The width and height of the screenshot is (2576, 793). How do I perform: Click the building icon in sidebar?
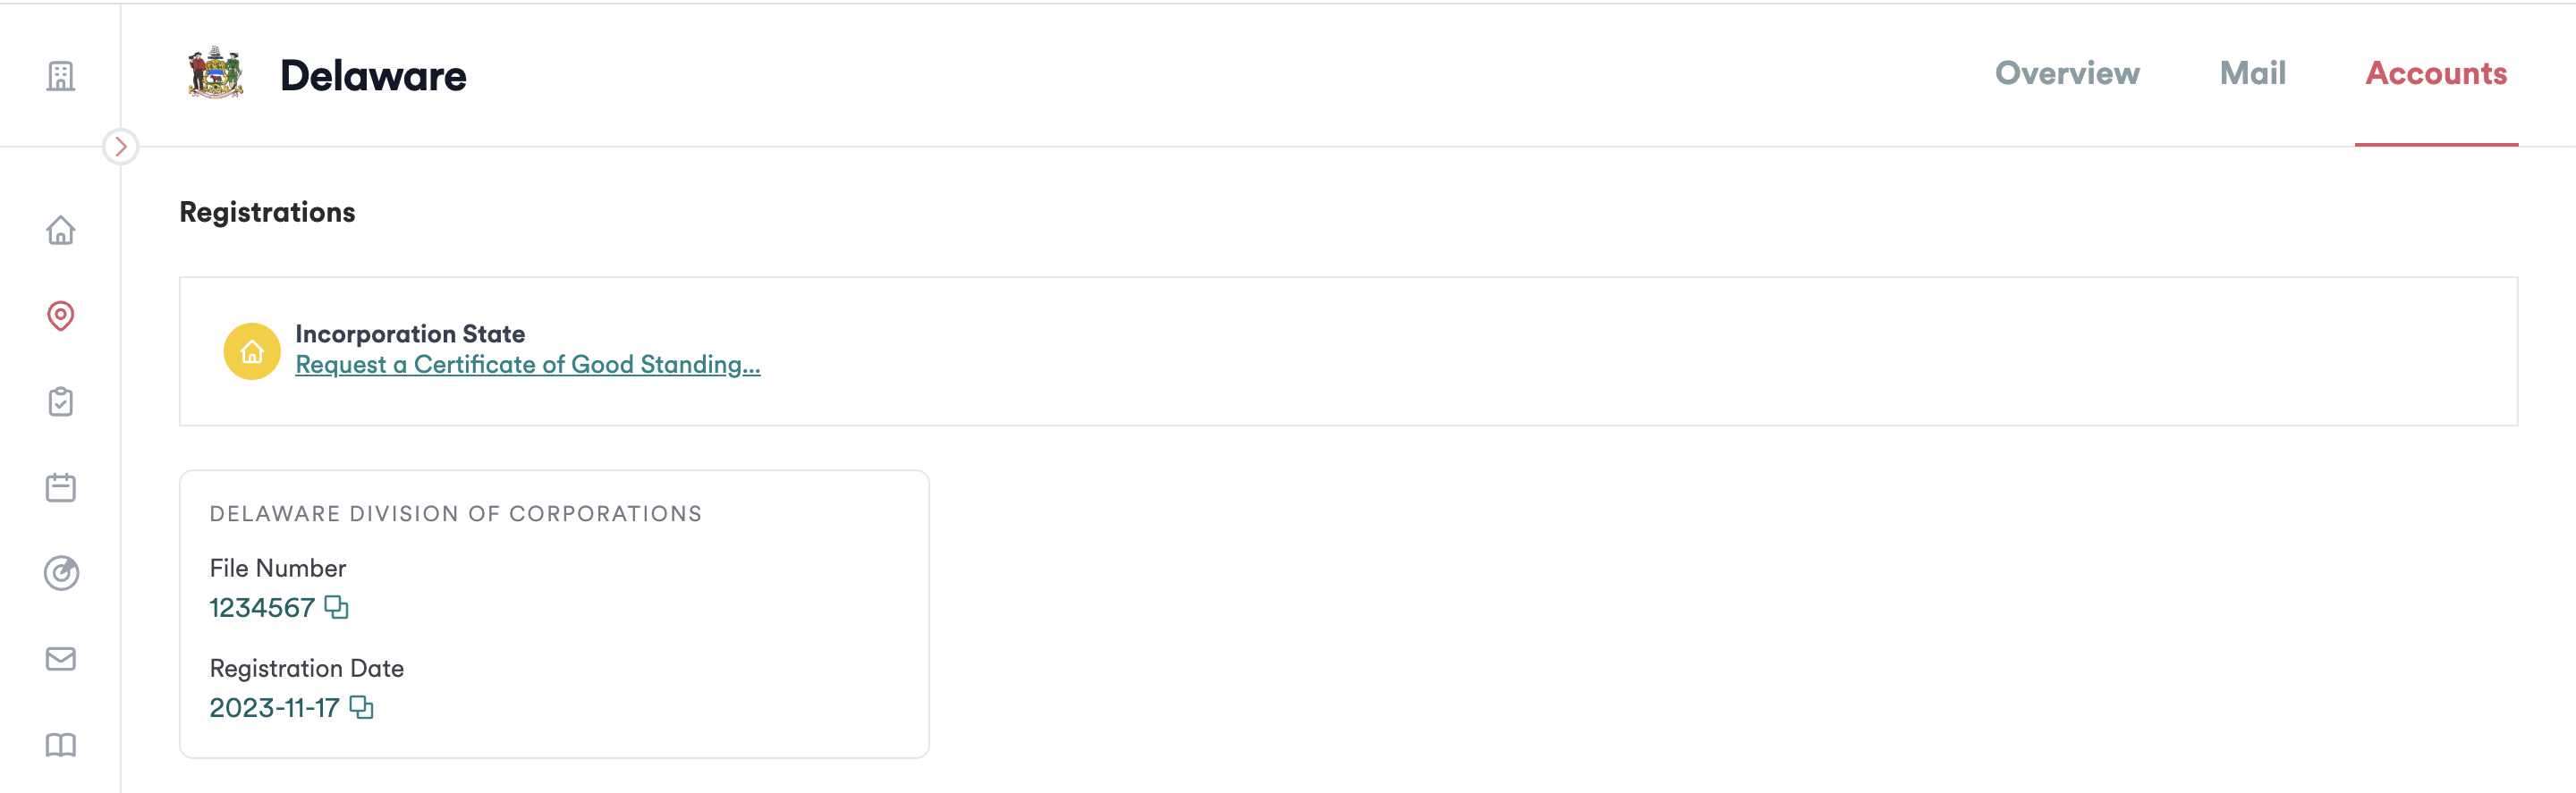pos(61,76)
